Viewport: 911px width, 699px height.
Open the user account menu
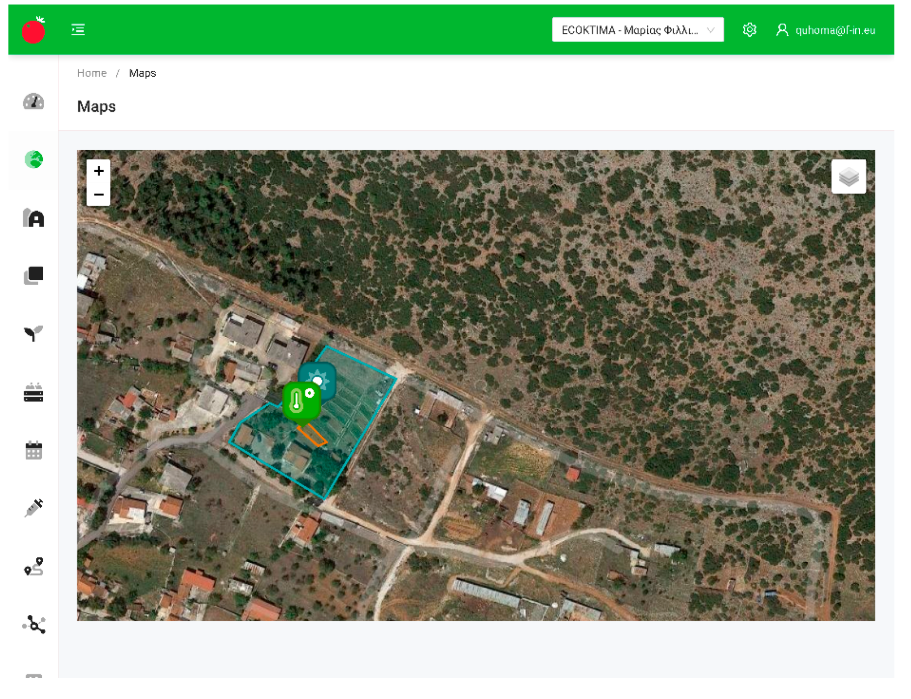point(825,30)
